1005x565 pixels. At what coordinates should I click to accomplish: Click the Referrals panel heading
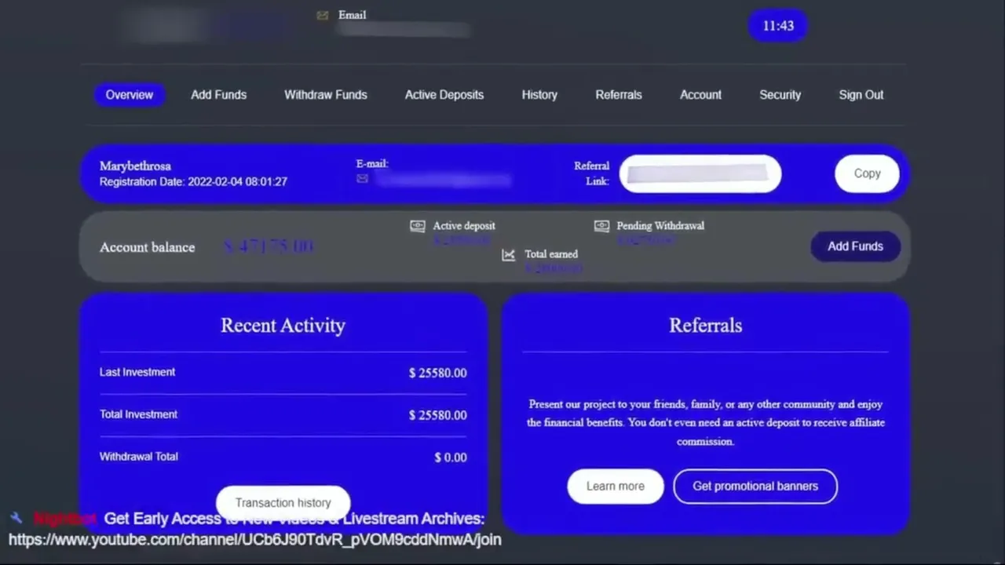pos(705,326)
